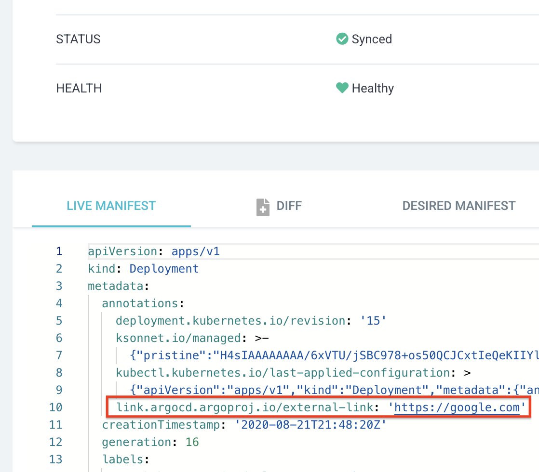Click the creationTimestamp value
This screenshot has height=472, width=539.
click(311, 425)
